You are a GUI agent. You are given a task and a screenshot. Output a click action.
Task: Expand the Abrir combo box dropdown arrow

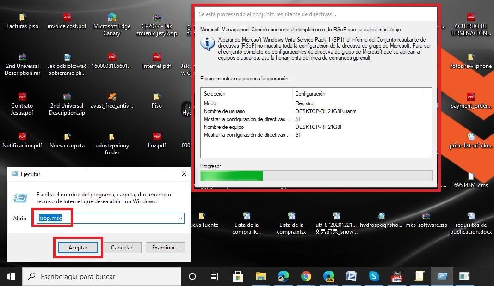click(x=180, y=219)
